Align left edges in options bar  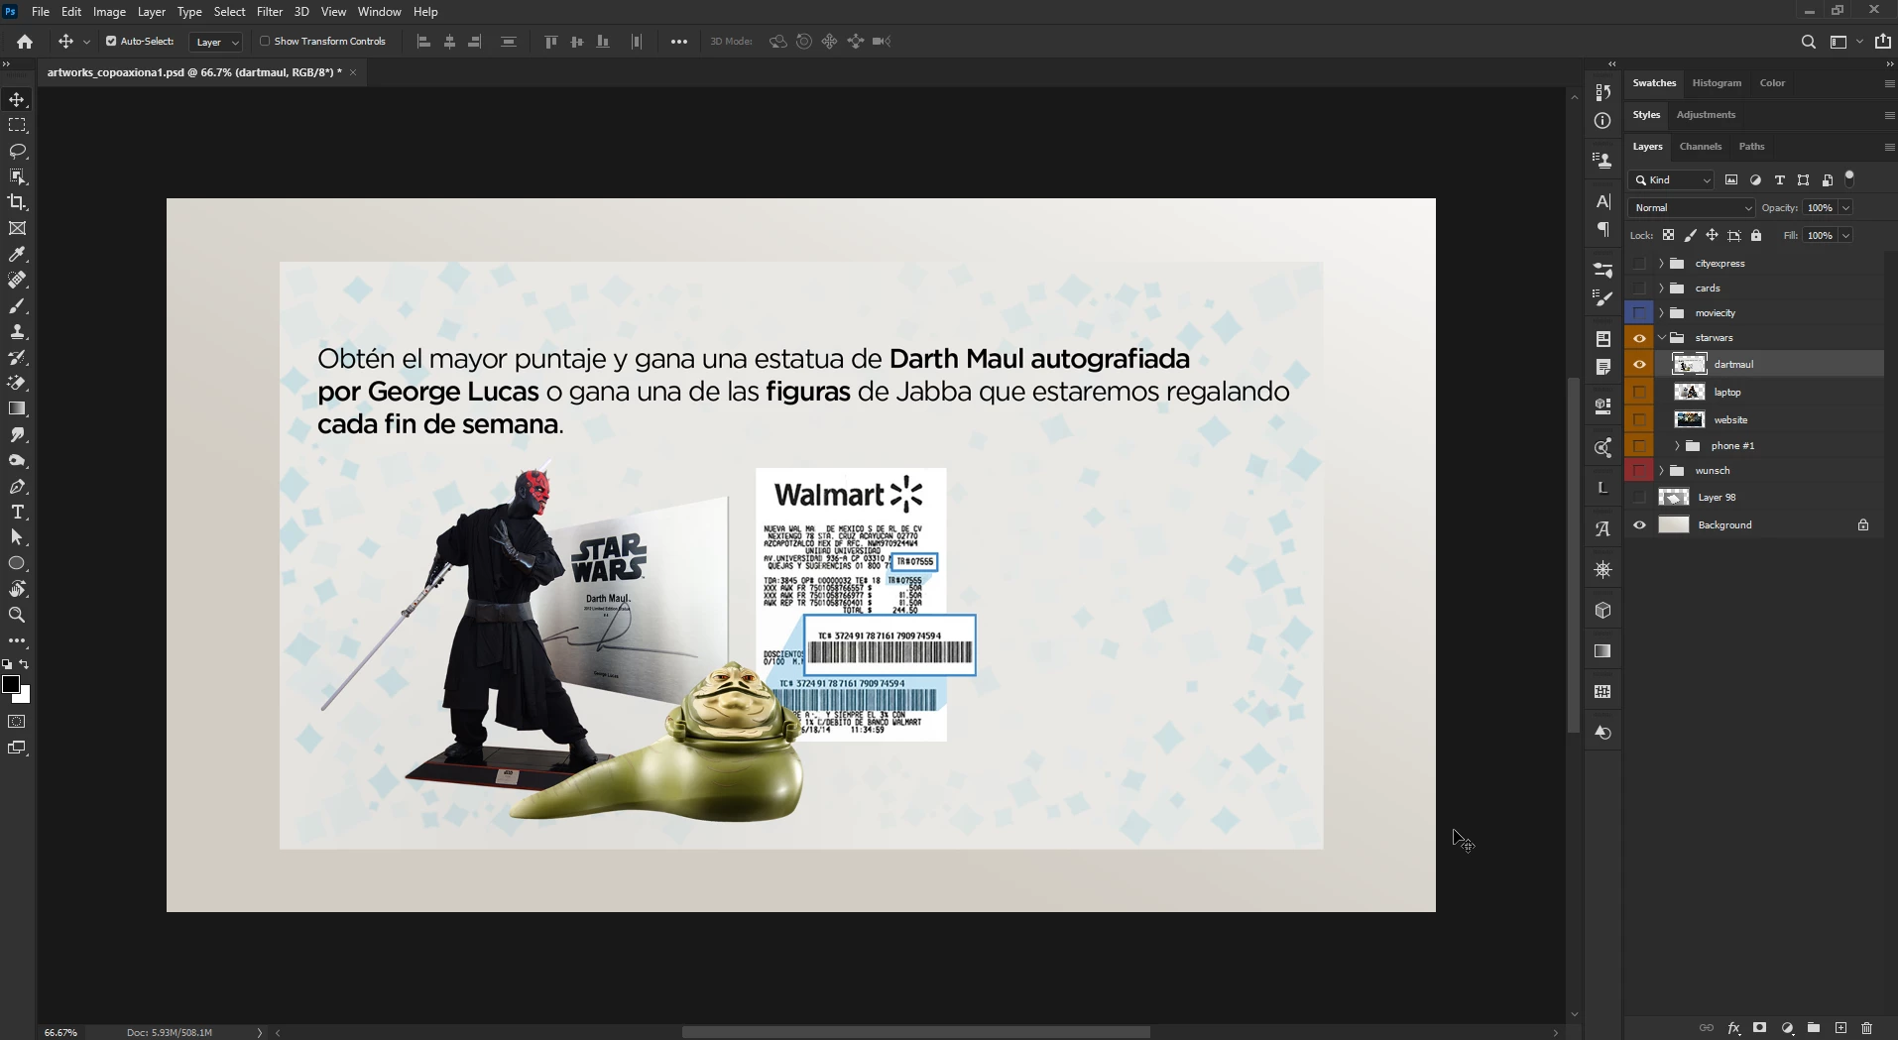(423, 42)
